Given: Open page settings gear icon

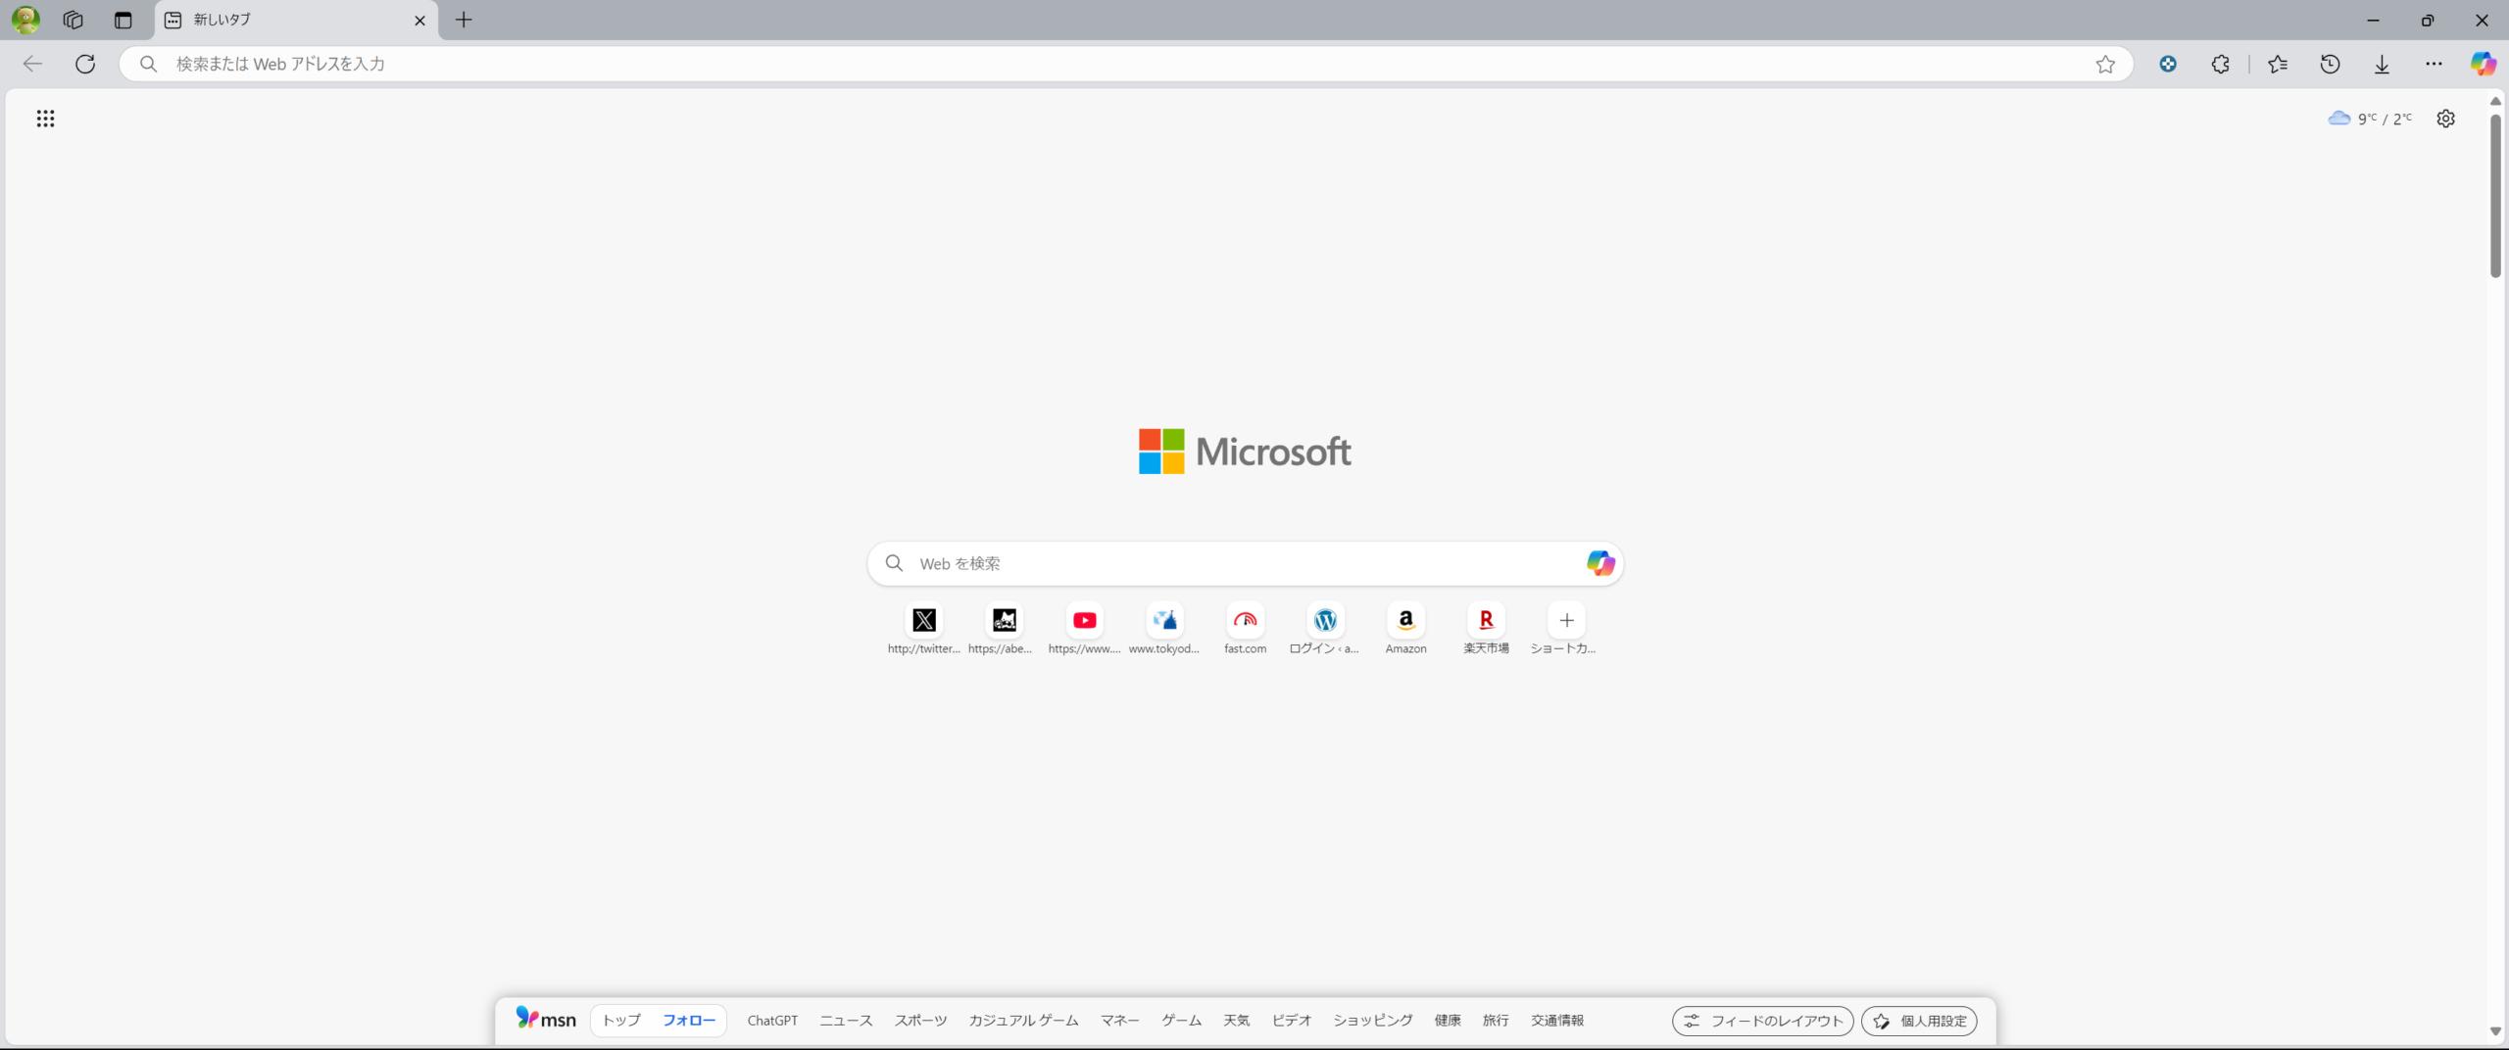Looking at the screenshot, I should tap(2445, 119).
